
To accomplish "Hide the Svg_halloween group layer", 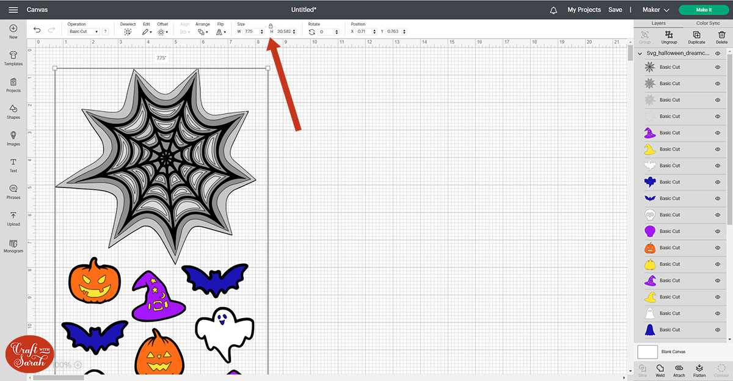I will (x=718, y=53).
